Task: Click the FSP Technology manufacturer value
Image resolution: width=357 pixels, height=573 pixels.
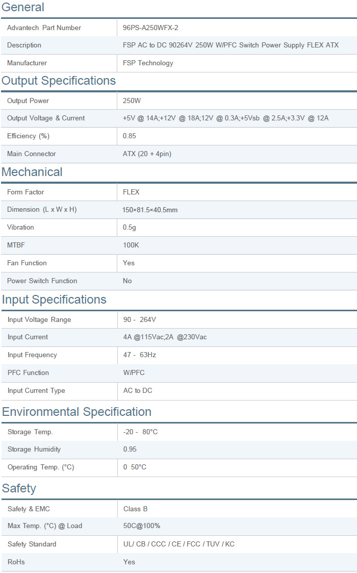Action: click(148, 63)
